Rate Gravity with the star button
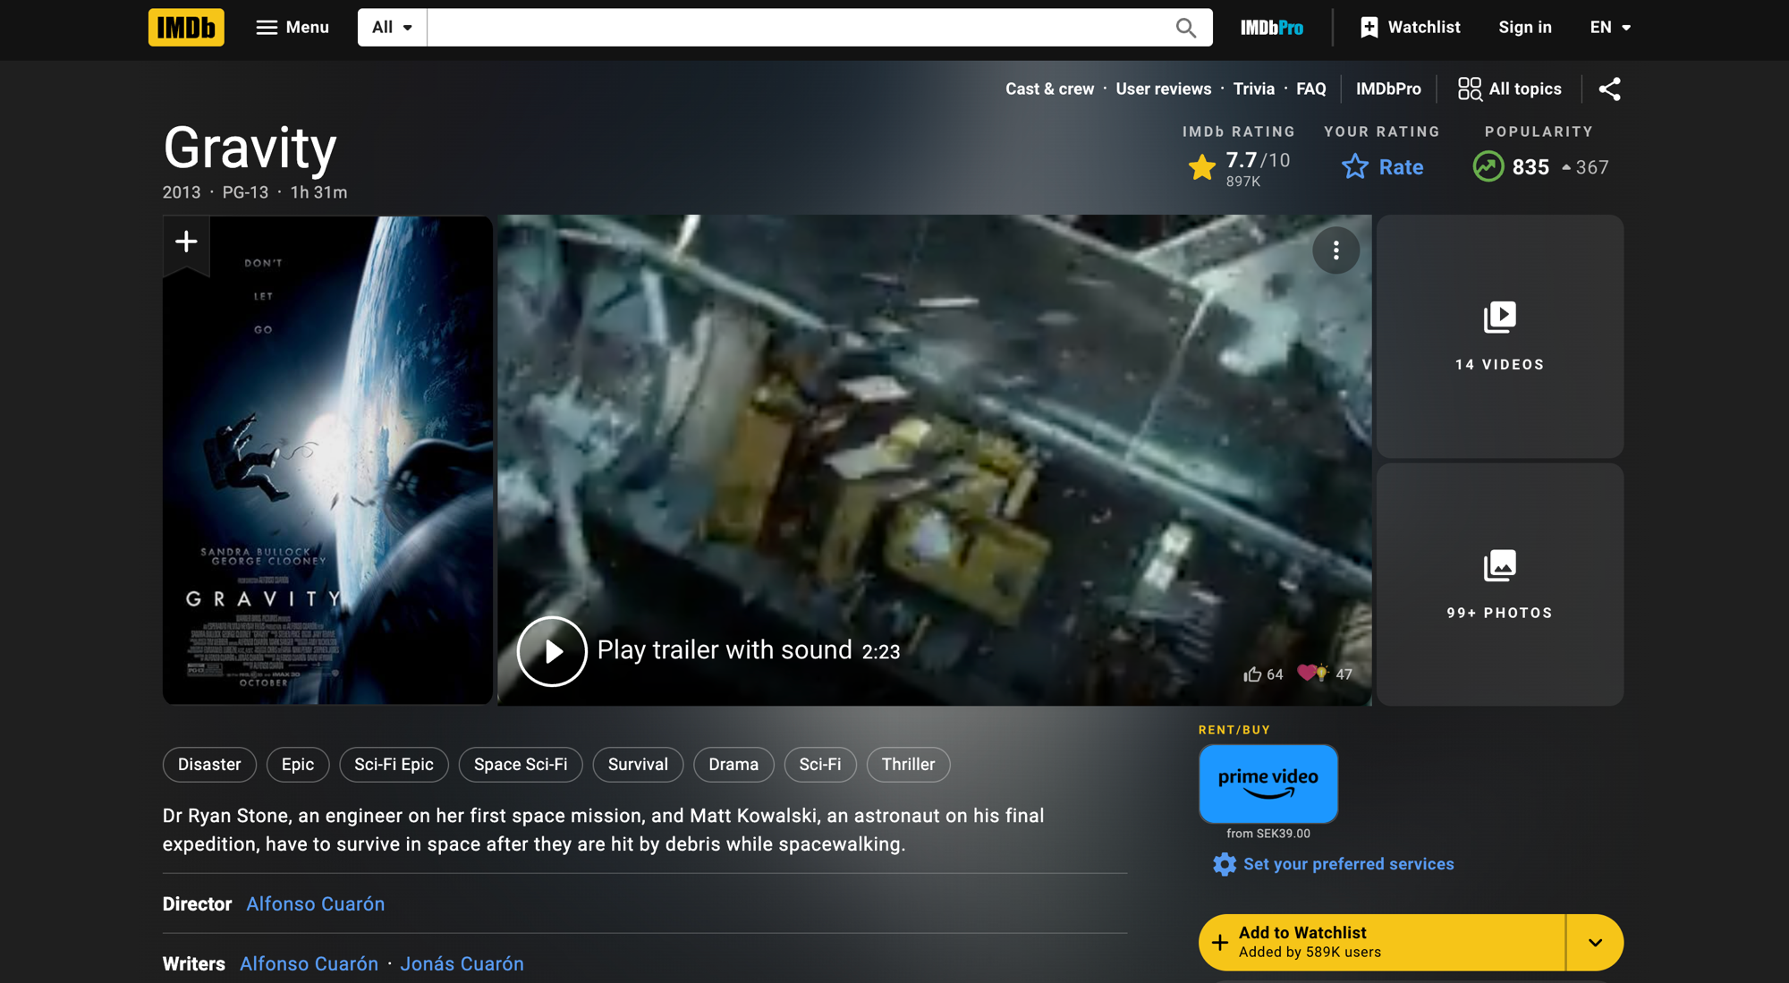The height and width of the screenshot is (983, 1789). [1382, 167]
